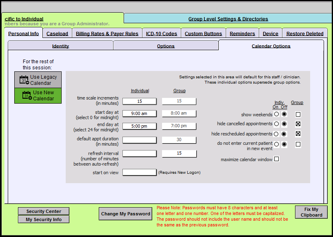Viewport: 333px width, 237px height.
Task: Click the Use Legacy Calendar icon button
Action: click(38, 80)
